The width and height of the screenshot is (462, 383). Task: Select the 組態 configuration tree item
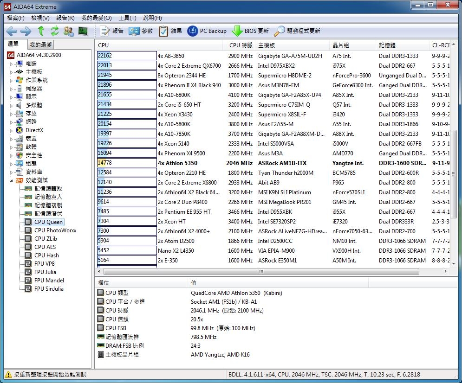coord(26,164)
